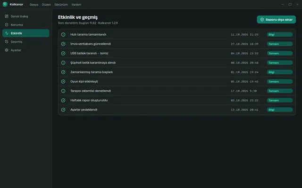Image resolution: width=302 pixels, height=188 pixels.
Task: Click check icon for Zamanlanmış tarama başladı
Action: click(63, 72)
